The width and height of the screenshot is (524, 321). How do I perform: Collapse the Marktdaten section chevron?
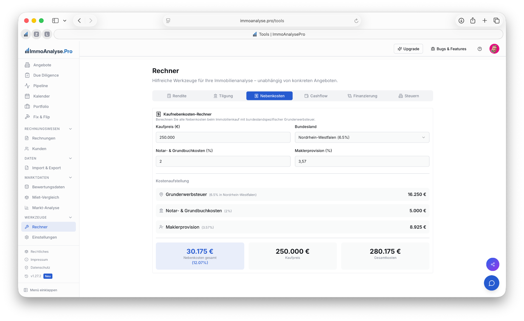(x=70, y=178)
